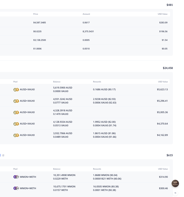Image resolution: width=184 pixels, height=197 pixels.
Task: Click the 0.1686 AUSD ($0.17) reward
Action: (104, 89)
